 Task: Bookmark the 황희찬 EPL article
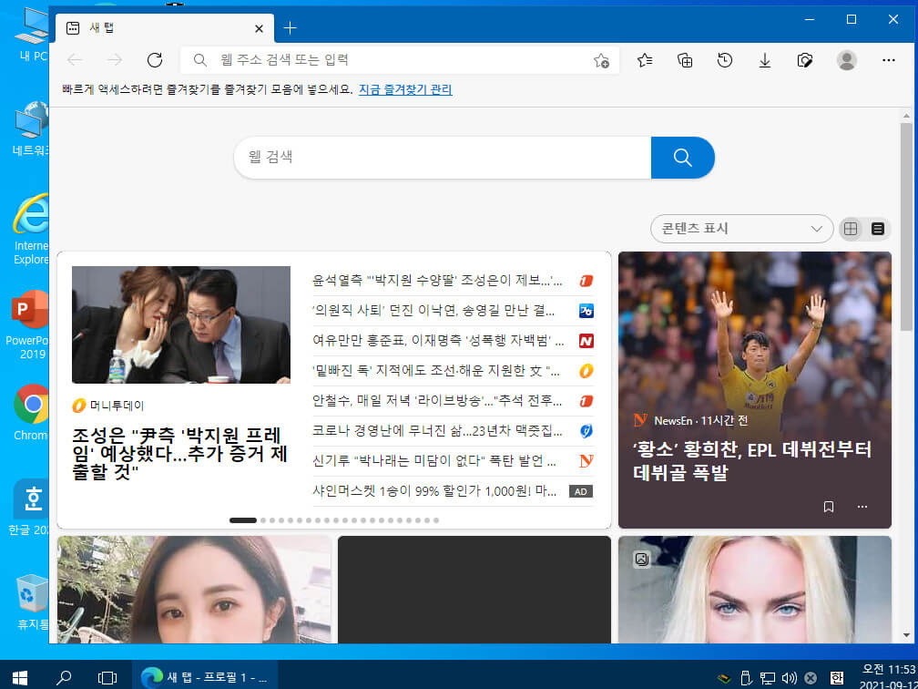click(829, 507)
